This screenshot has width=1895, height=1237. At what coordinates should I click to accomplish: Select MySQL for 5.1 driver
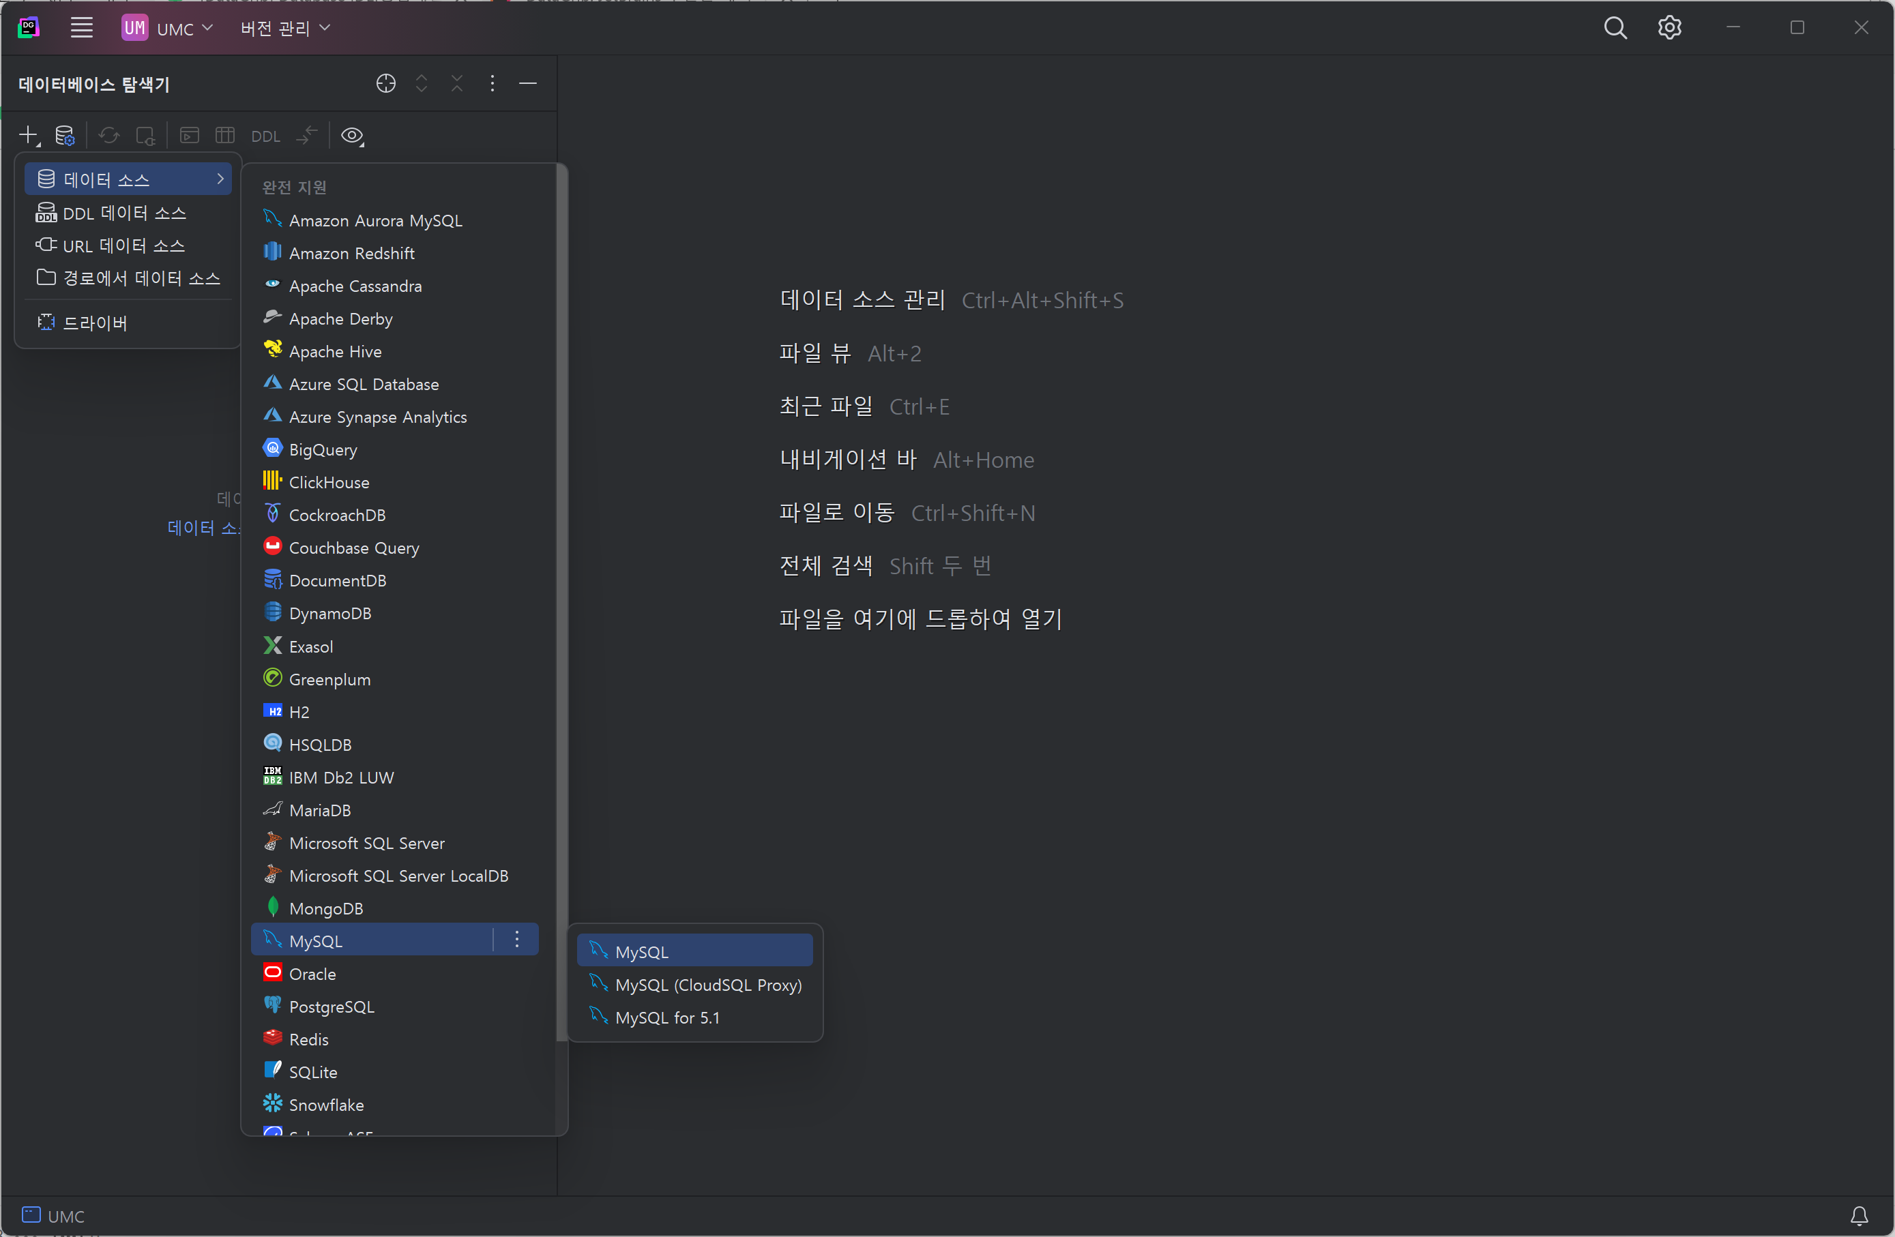pos(694,1017)
